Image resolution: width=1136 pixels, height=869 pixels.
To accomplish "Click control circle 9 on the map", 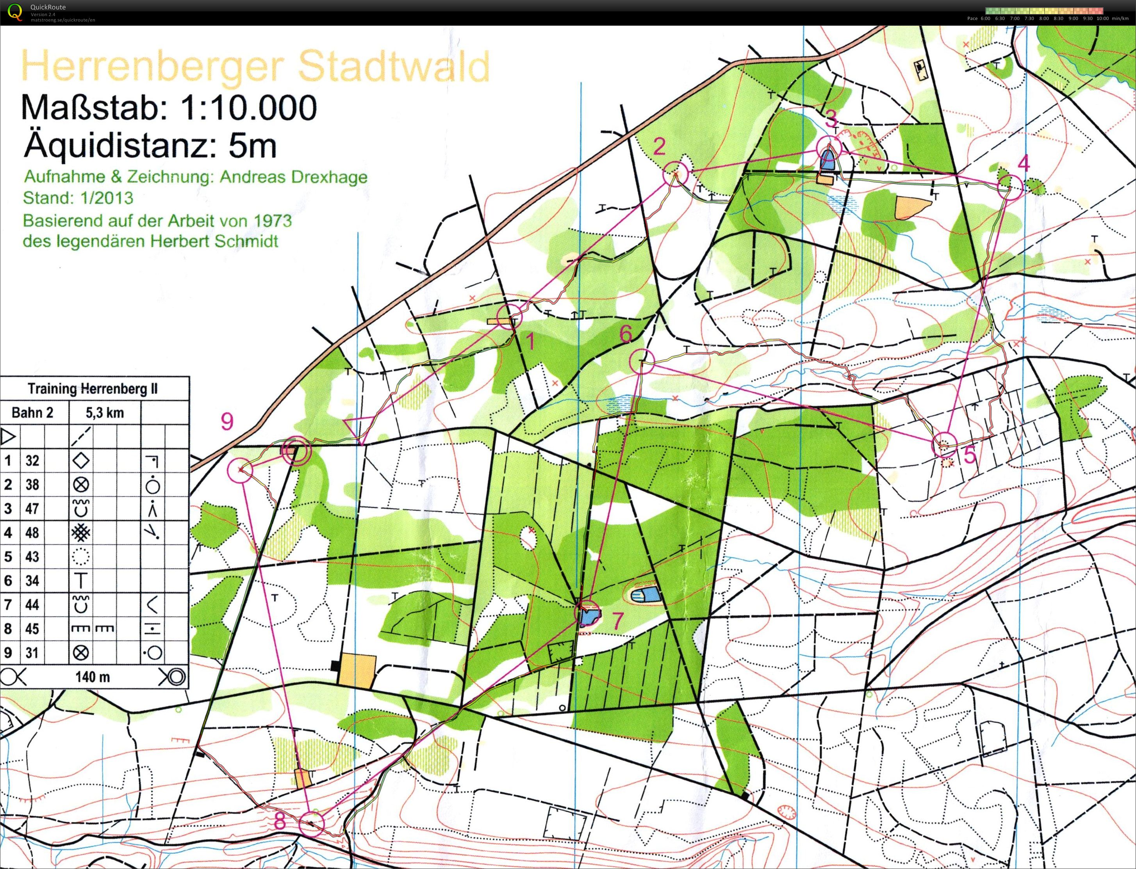I will click(240, 470).
